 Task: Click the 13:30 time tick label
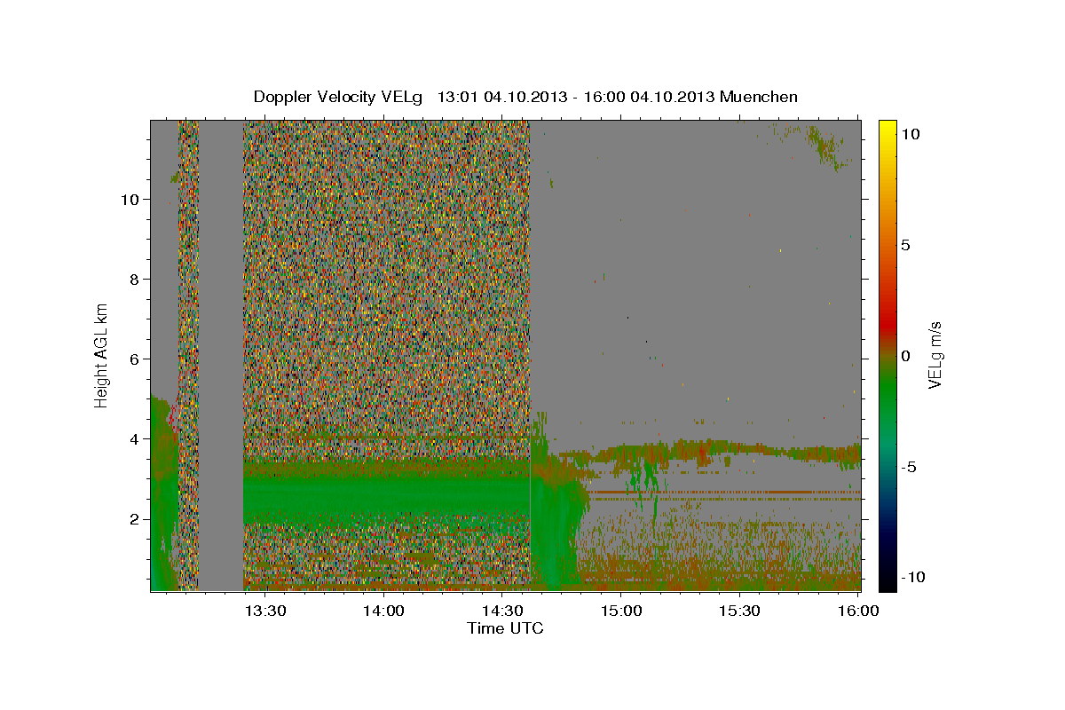tap(264, 611)
